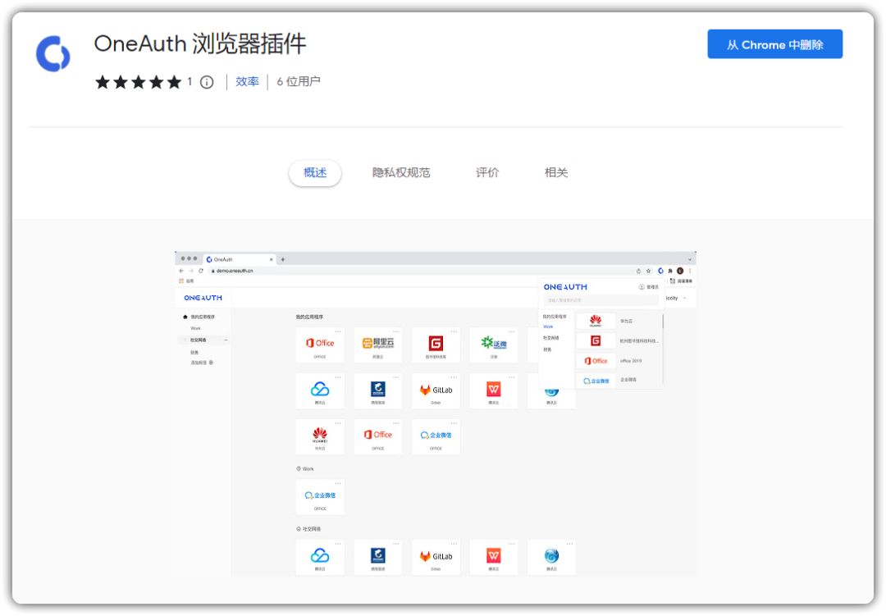Viewport: 886px width, 616px height.
Task: Click the OneAuth extension logo icon
Action: click(x=53, y=54)
